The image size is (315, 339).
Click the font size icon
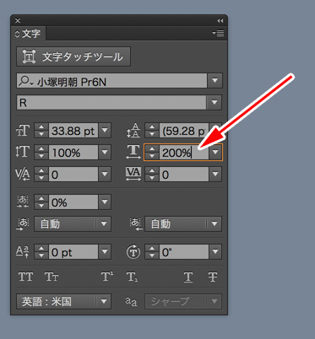tap(23, 131)
